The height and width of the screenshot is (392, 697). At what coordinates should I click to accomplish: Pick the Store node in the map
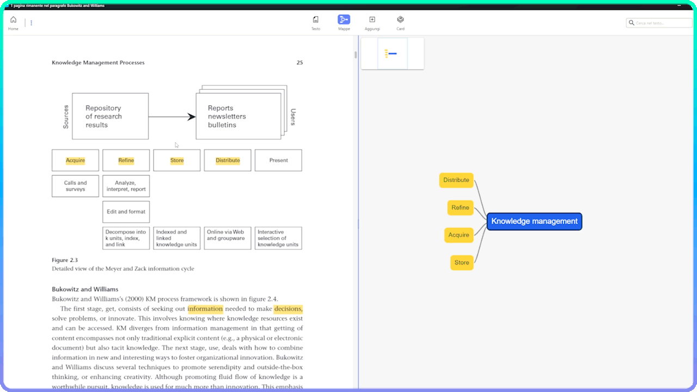[x=462, y=262]
